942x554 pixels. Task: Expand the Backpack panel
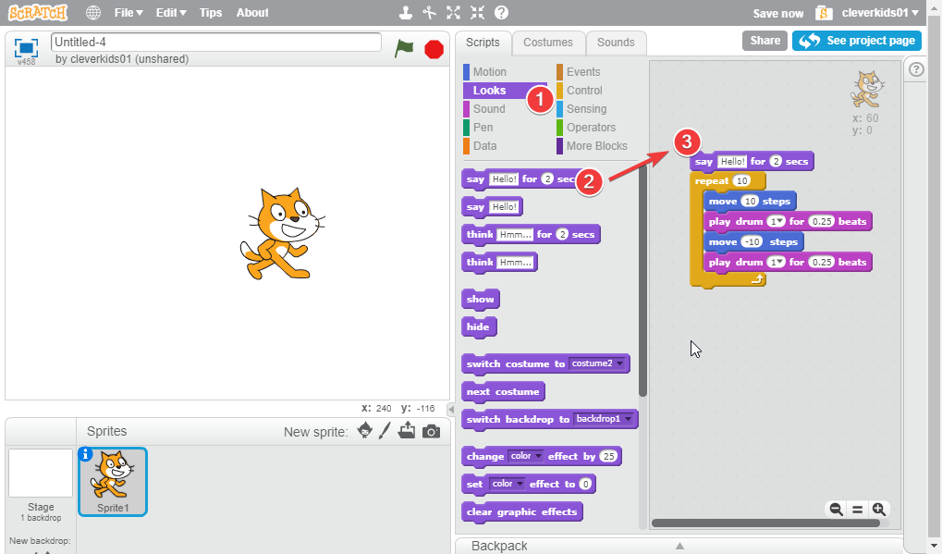click(679, 546)
